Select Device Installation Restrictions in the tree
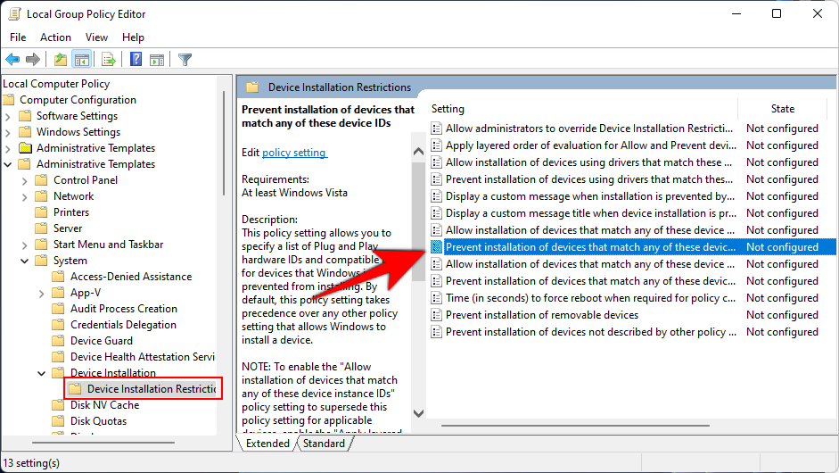This screenshot has height=473, width=839. (152, 389)
